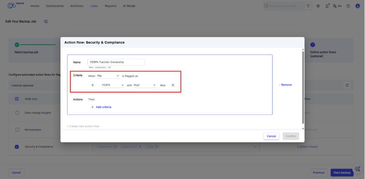This screenshot has height=179, width=365.
Task: Check the Ransomware add-on checkbox
Action: tap(17, 130)
